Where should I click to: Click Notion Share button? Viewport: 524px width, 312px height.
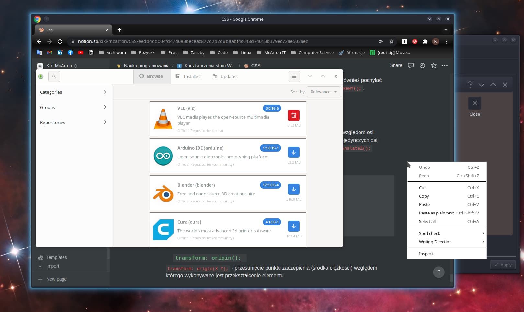pos(396,65)
